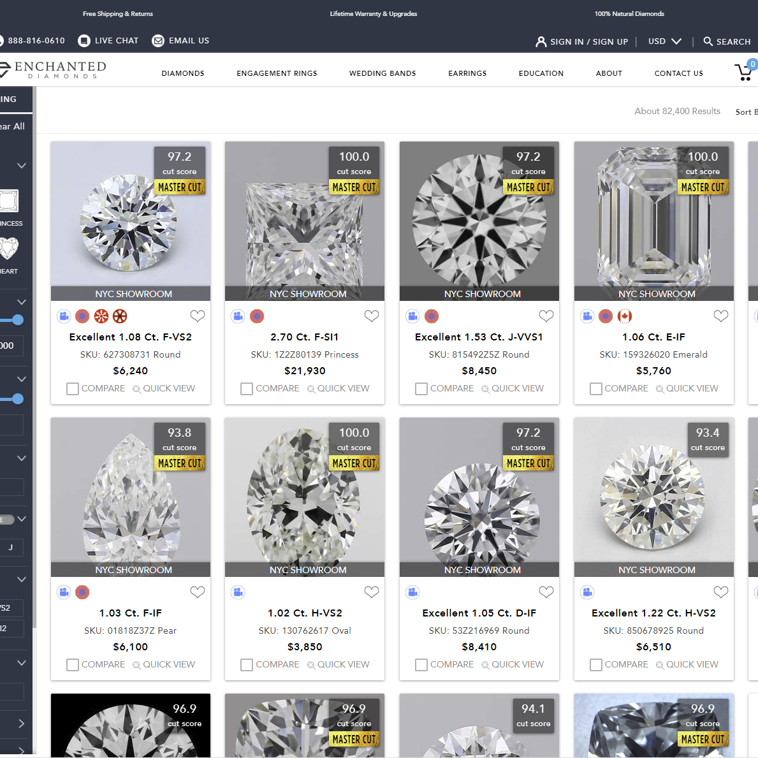The image size is (758, 758).
Task: Open the Sort By control
Action: click(747, 112)
